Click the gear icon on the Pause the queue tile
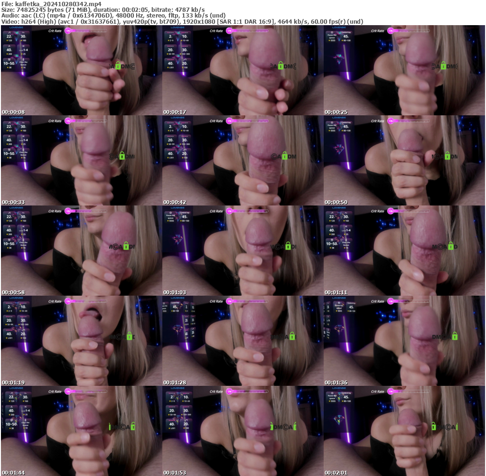Screen dimensions: 486x476 point(332,32)
